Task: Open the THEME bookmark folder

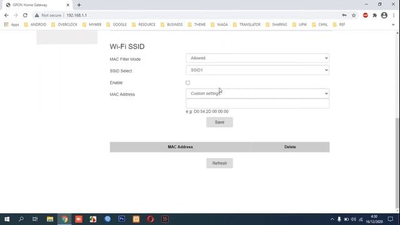Action: (x=197, y=24)
